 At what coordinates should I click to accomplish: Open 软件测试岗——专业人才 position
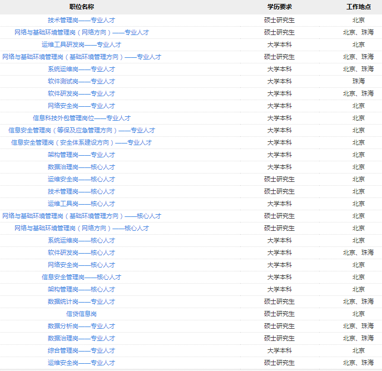pos(81,81)
